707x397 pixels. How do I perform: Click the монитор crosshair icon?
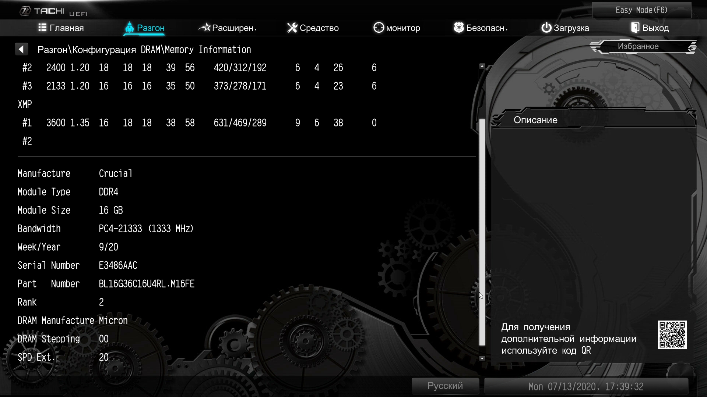[379, 28]
